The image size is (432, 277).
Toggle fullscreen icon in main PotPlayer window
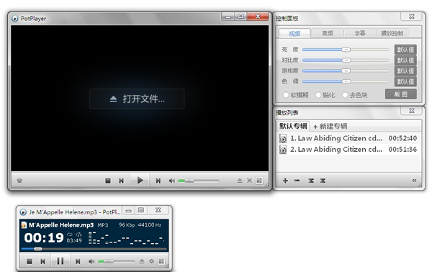(249, 181)
